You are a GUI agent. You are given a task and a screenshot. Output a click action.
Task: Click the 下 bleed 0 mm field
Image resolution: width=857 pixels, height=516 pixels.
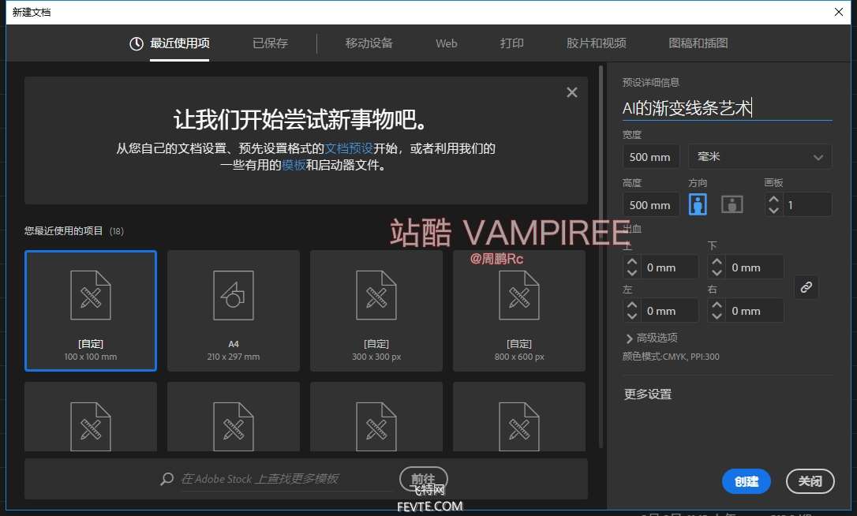pos(754,267)
